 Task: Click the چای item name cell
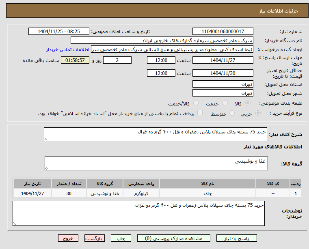(x=207, y=193)
